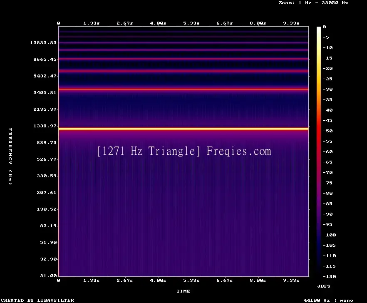367x303 pixels.
Task: Click the vertical dBFS color gradient bar
Action: tap(319, 151)
